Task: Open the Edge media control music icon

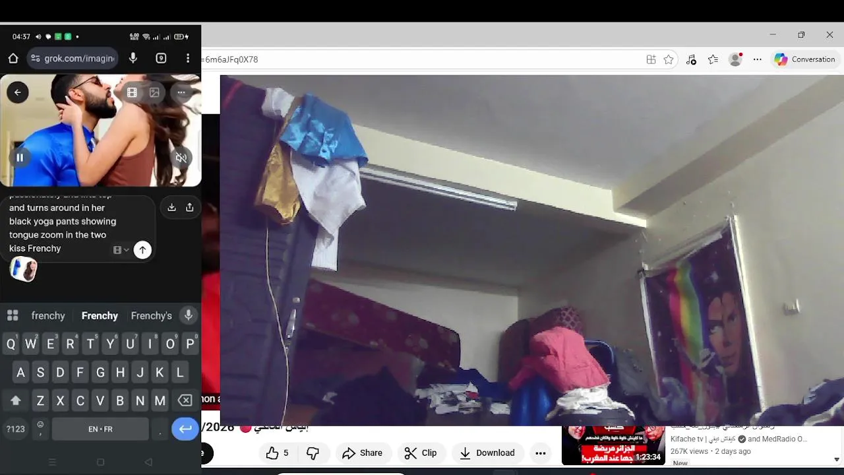Action: pyautogui.click(x=691, y=59)
